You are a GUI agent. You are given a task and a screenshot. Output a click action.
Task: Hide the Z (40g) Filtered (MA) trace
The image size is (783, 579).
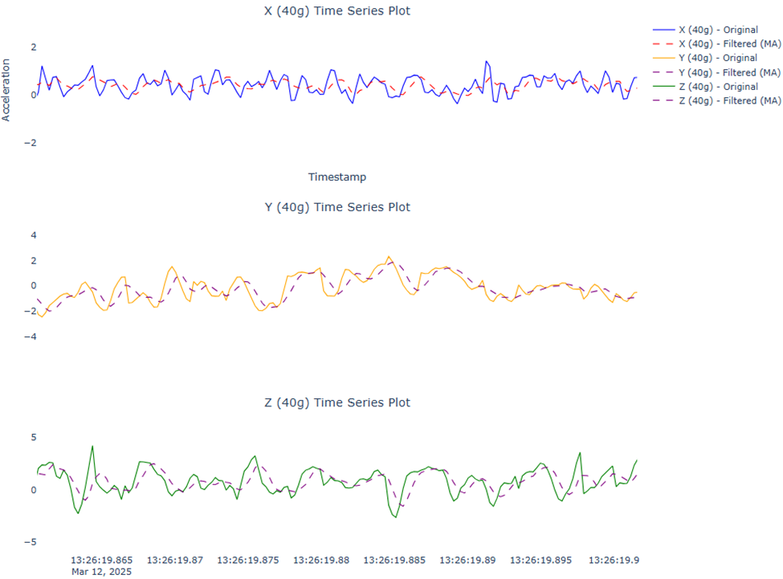(x=727, y=100)
